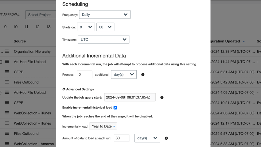
Task: Open the Timezone dropdown showing UTC
Action: pos(103,40)
